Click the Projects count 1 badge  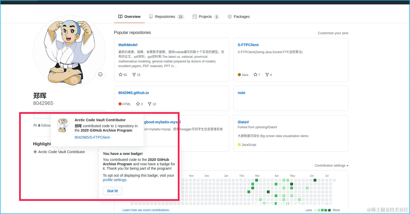pyautogui.click(x=217, y=17)
